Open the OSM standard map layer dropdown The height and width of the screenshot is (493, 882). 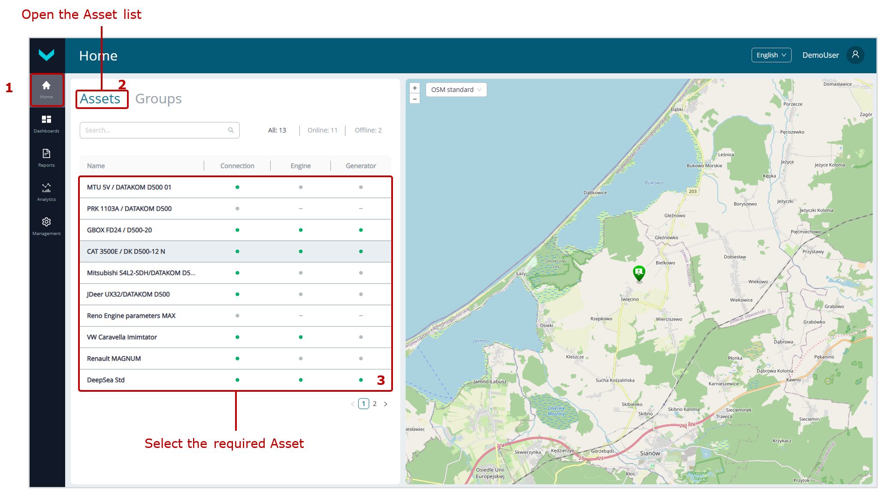[456, 90]
